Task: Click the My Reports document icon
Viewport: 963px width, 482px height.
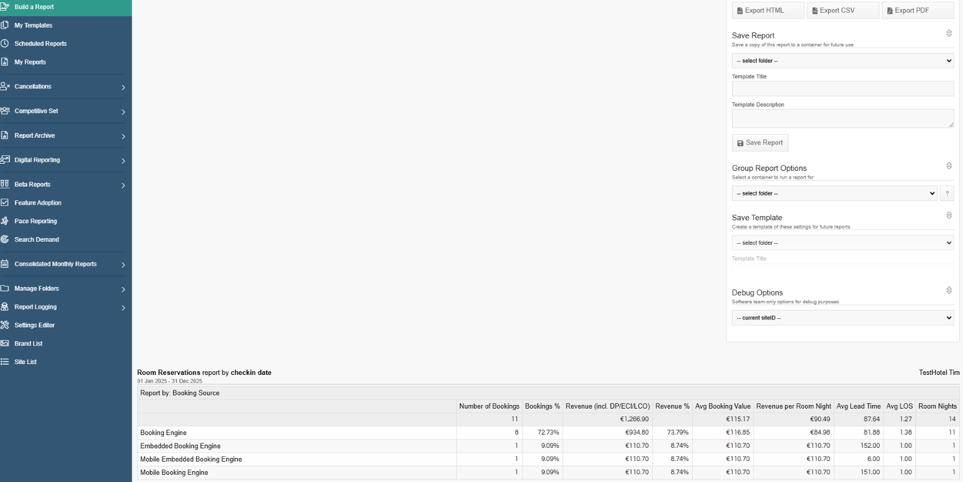Action: pyautogui.click(x=4, y=62)
